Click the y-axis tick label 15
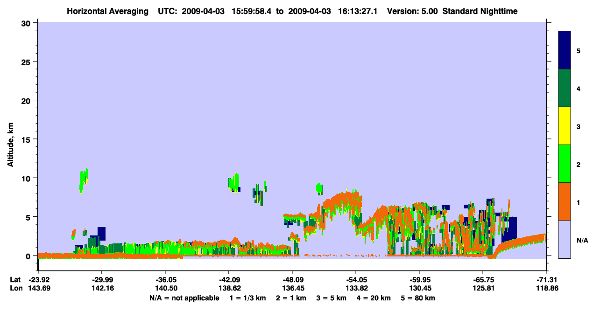 click(27, 139)
